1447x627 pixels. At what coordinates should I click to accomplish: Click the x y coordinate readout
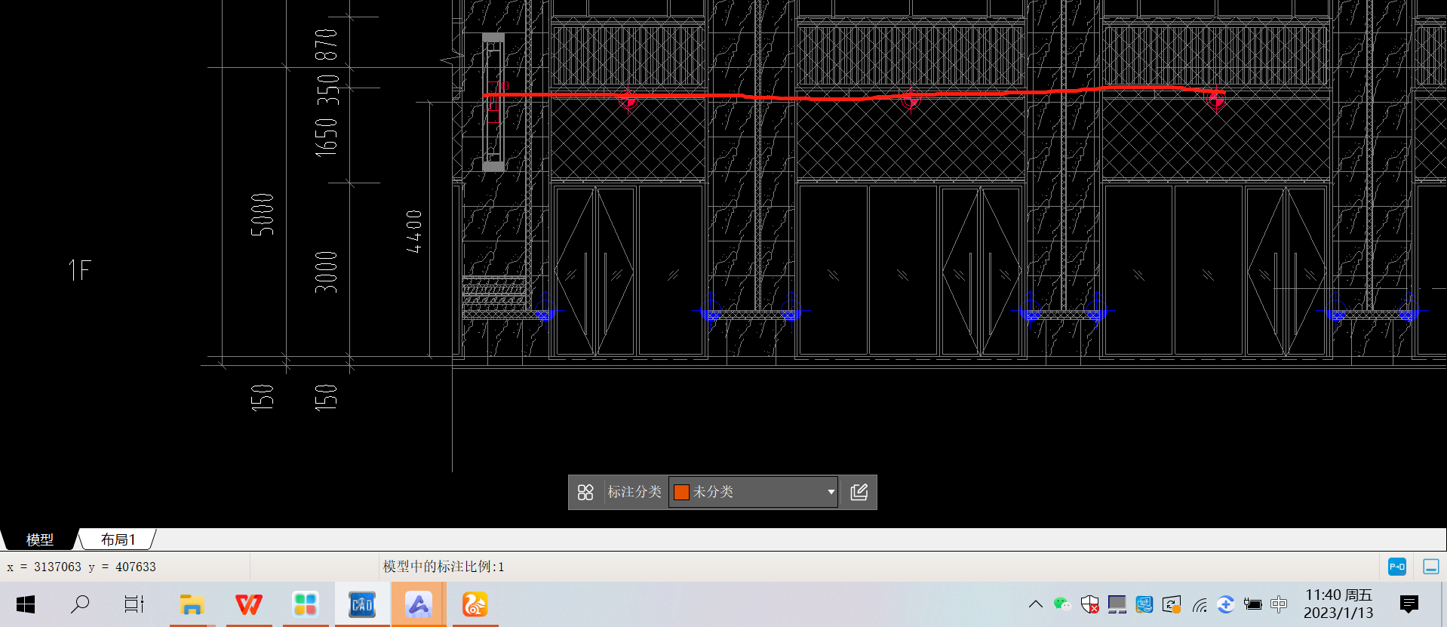[x=81, y=567]
